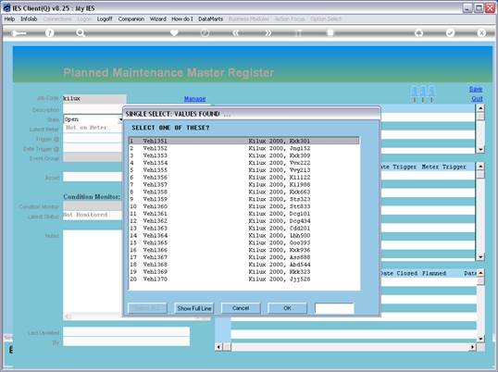Open the Manage link
498x372 pixels.
[x=195, y=99]
